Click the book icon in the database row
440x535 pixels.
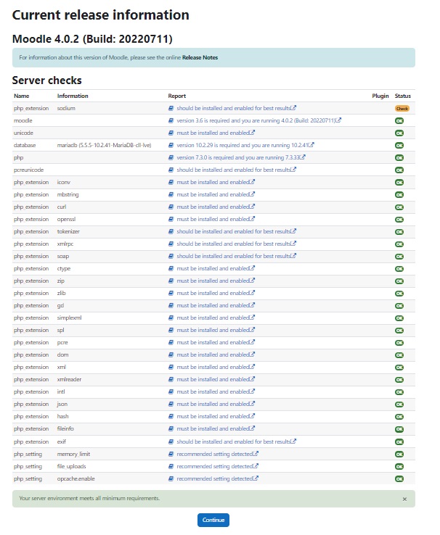tap(171, 145)
